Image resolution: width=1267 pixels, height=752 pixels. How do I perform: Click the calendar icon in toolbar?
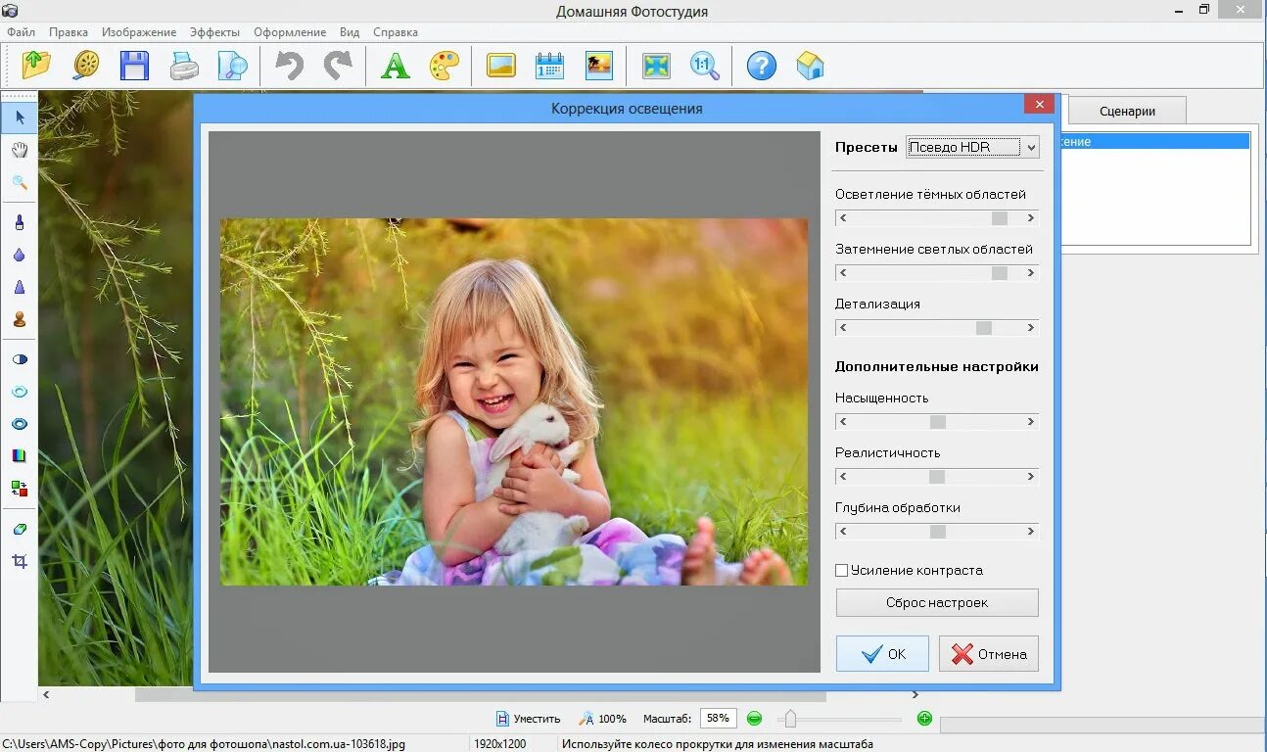(x=549, y=66)
